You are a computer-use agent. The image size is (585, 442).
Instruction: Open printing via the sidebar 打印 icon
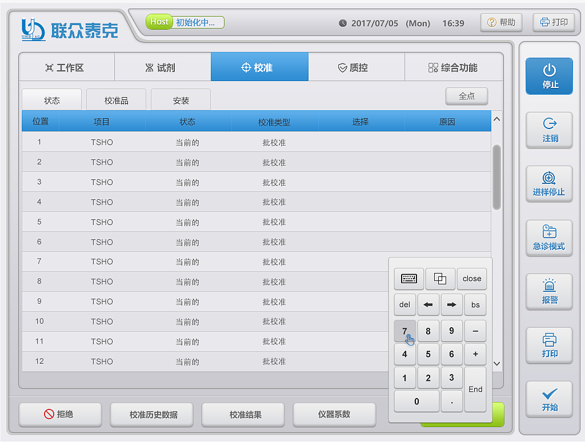point(549,345)
